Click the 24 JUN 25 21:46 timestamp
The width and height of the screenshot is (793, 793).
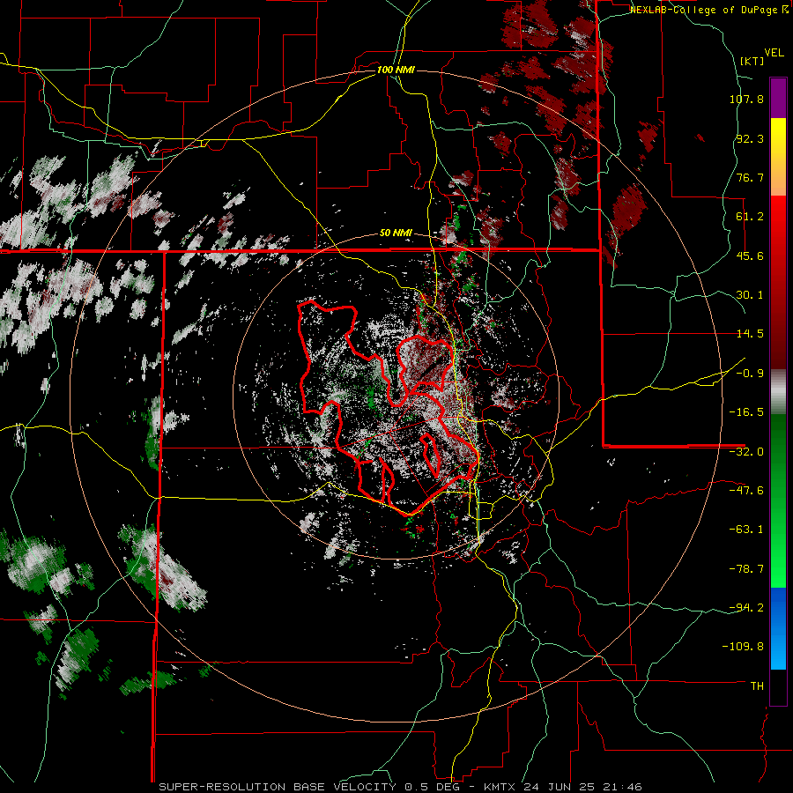pos(582,787)
